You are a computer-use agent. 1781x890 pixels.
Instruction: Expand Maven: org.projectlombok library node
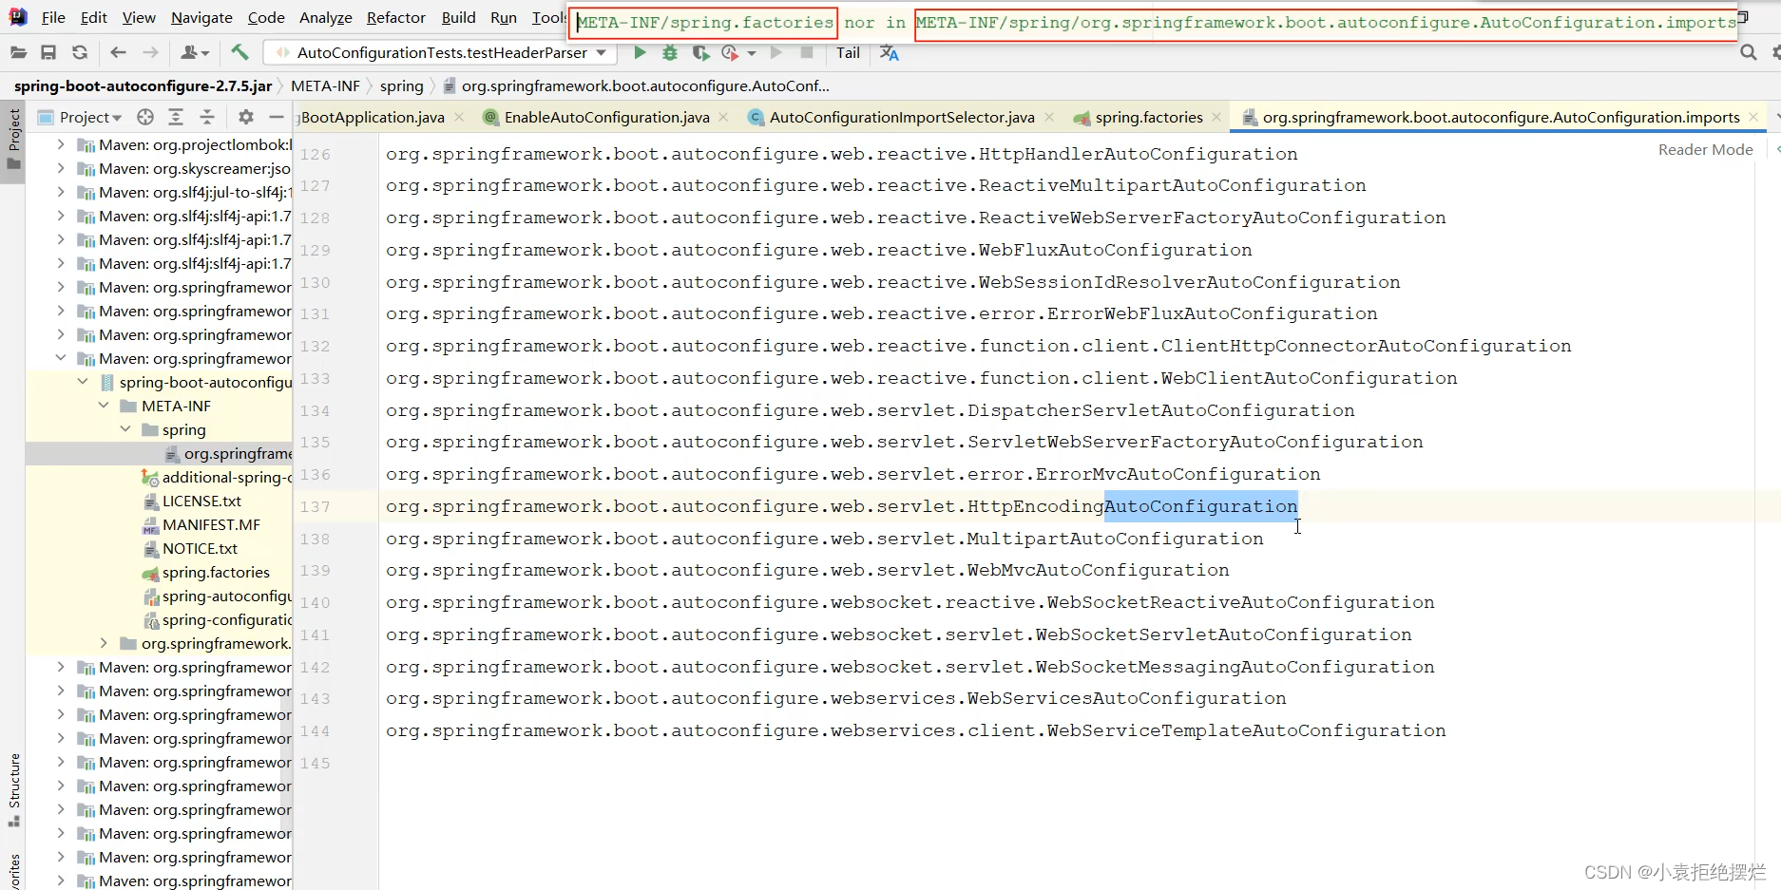click(x=61, y=144)
